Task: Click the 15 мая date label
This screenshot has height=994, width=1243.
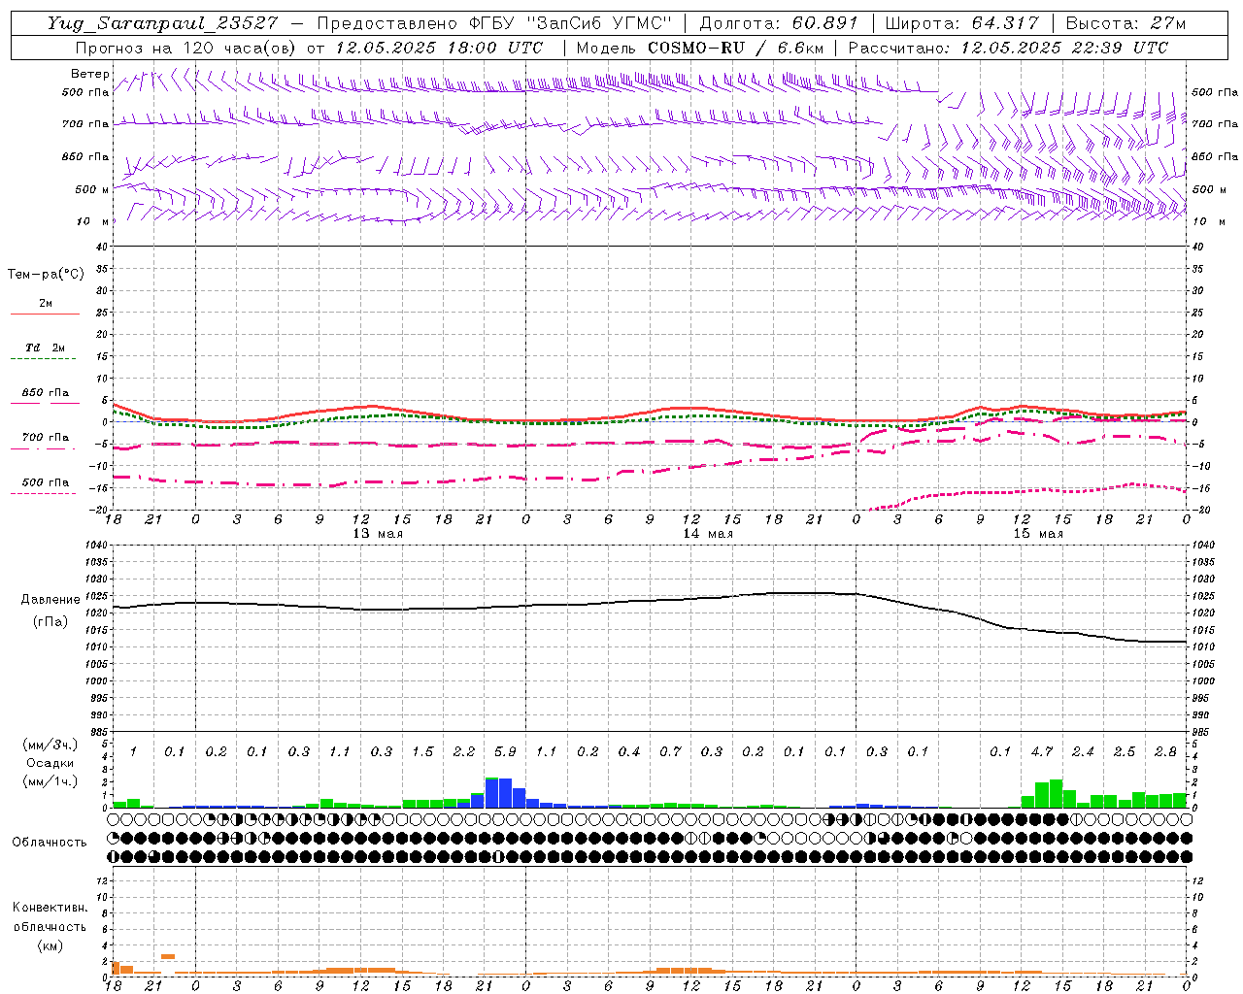Action: (1038, 534)
